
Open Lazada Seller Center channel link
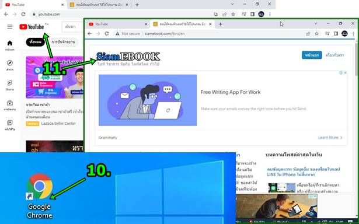tap(58, 124)
